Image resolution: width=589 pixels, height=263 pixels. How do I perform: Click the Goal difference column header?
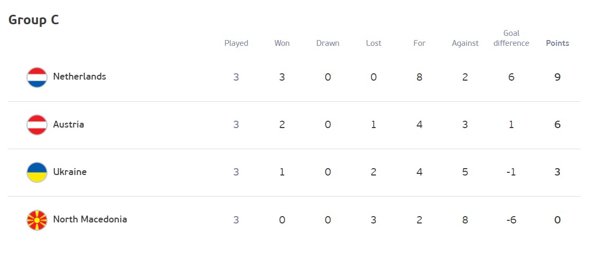pyautogui.click(x=511, y=38)
